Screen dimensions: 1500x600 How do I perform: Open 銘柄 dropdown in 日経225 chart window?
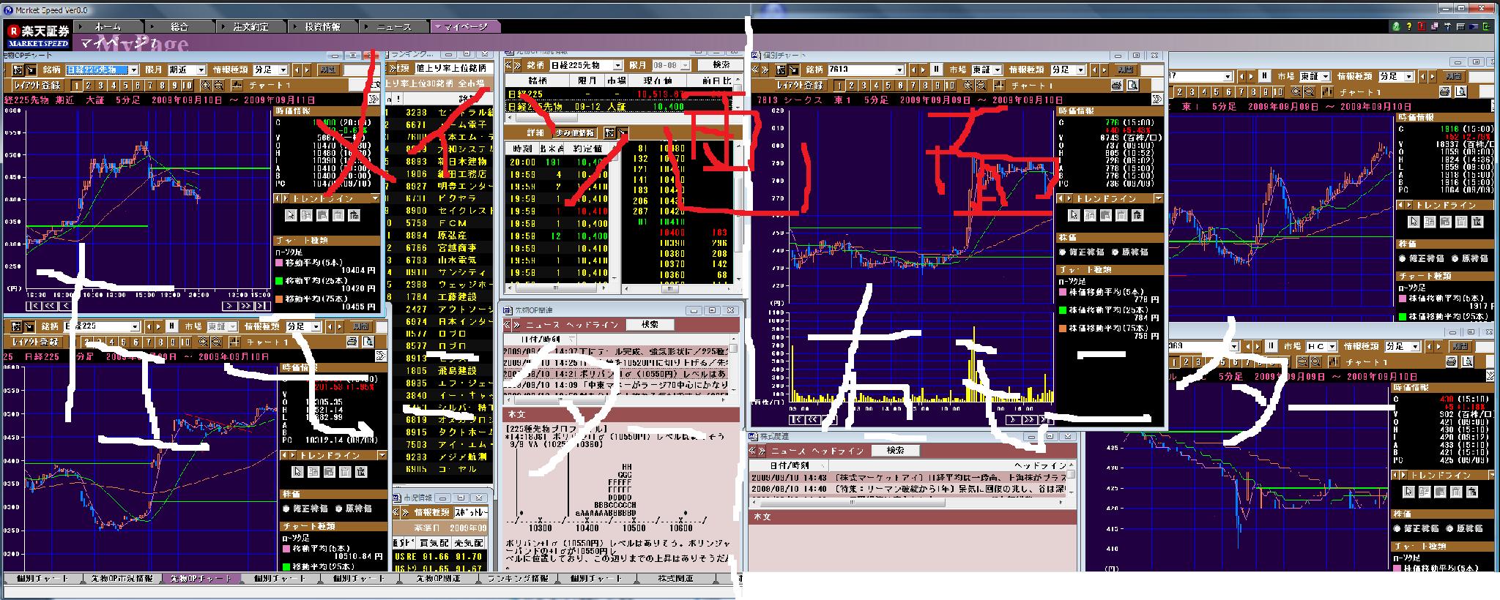tap(134, 327)
